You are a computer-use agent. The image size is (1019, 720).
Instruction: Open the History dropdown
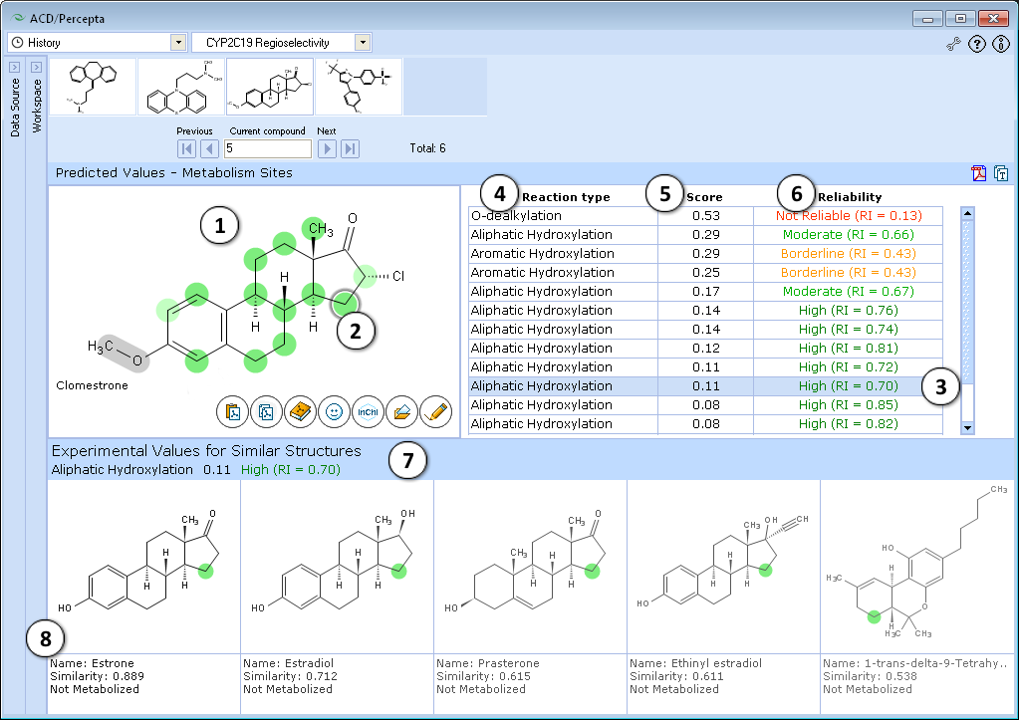tap(178, 43)
